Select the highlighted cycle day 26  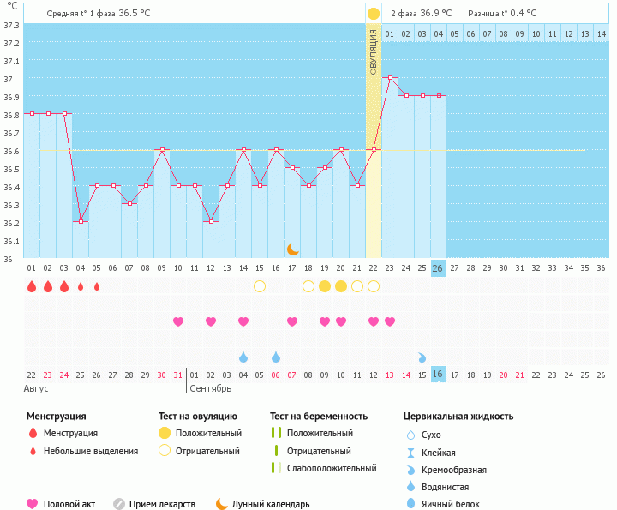[438, 267]
